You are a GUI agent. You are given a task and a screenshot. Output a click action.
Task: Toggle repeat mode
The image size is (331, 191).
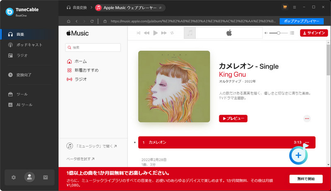click(172, 33)
